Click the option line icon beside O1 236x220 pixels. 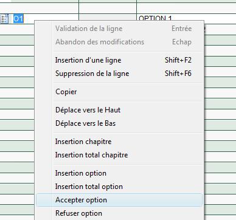pyautogui.click(x=4, y=19)
